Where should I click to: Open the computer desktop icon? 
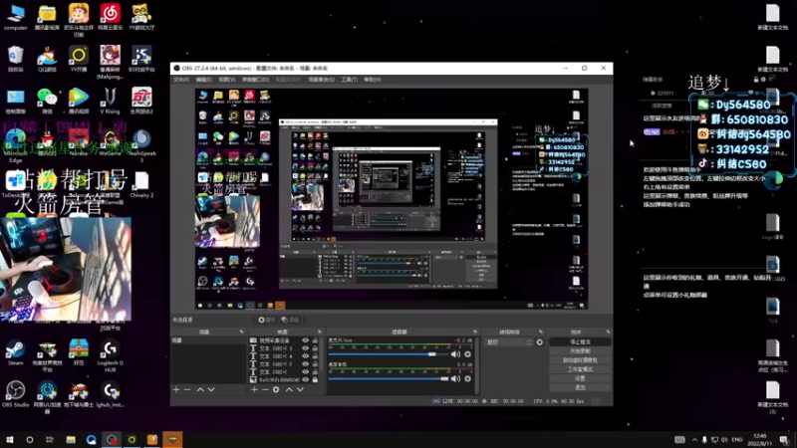pyautogui.click(x=15, y=18)
